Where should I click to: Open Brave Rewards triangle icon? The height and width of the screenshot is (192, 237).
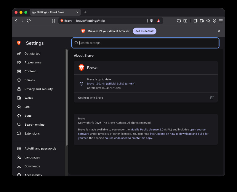point(158,21)
